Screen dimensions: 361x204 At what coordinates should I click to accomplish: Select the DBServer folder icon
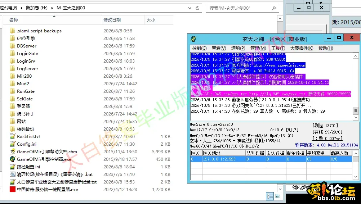point(13,46)
